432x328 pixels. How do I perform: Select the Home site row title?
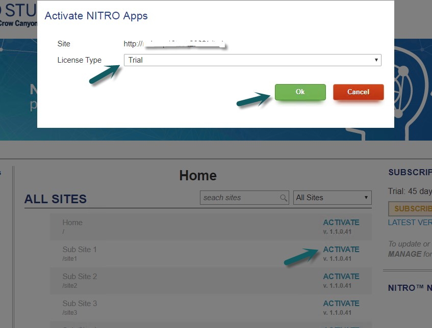[72, 223]
